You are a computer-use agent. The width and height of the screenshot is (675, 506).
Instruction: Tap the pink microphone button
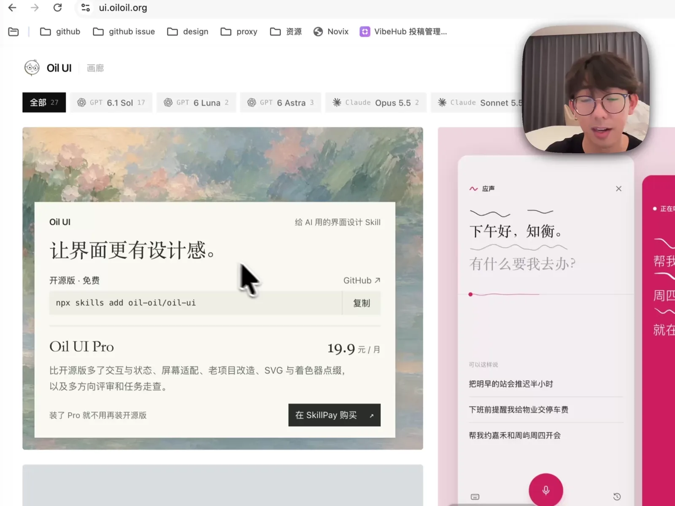click(x=546, y=490)
